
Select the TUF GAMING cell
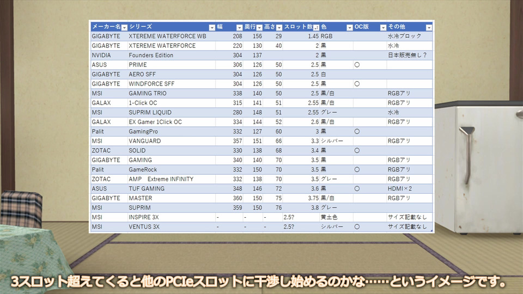click(x=172, y=189)
